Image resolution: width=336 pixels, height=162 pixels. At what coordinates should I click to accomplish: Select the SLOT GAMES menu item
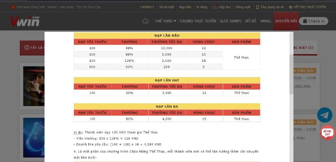pos(230,21)
